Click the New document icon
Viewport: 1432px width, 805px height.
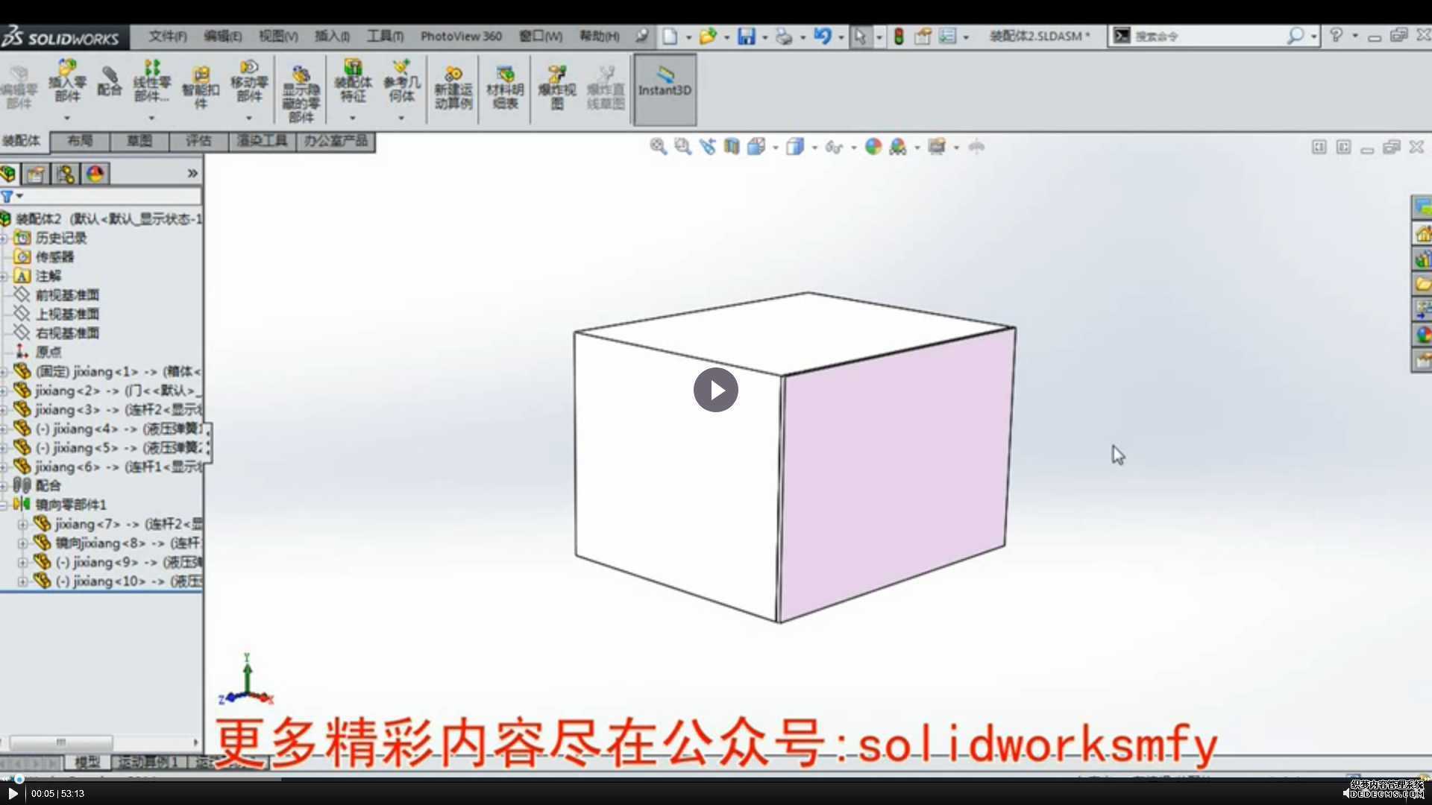pos(670,36)
